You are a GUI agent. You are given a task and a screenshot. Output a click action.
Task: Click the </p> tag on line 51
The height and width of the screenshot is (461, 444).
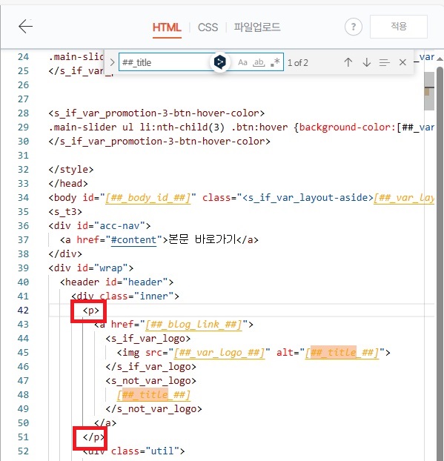pyautogui.click(x=93, y=437)
